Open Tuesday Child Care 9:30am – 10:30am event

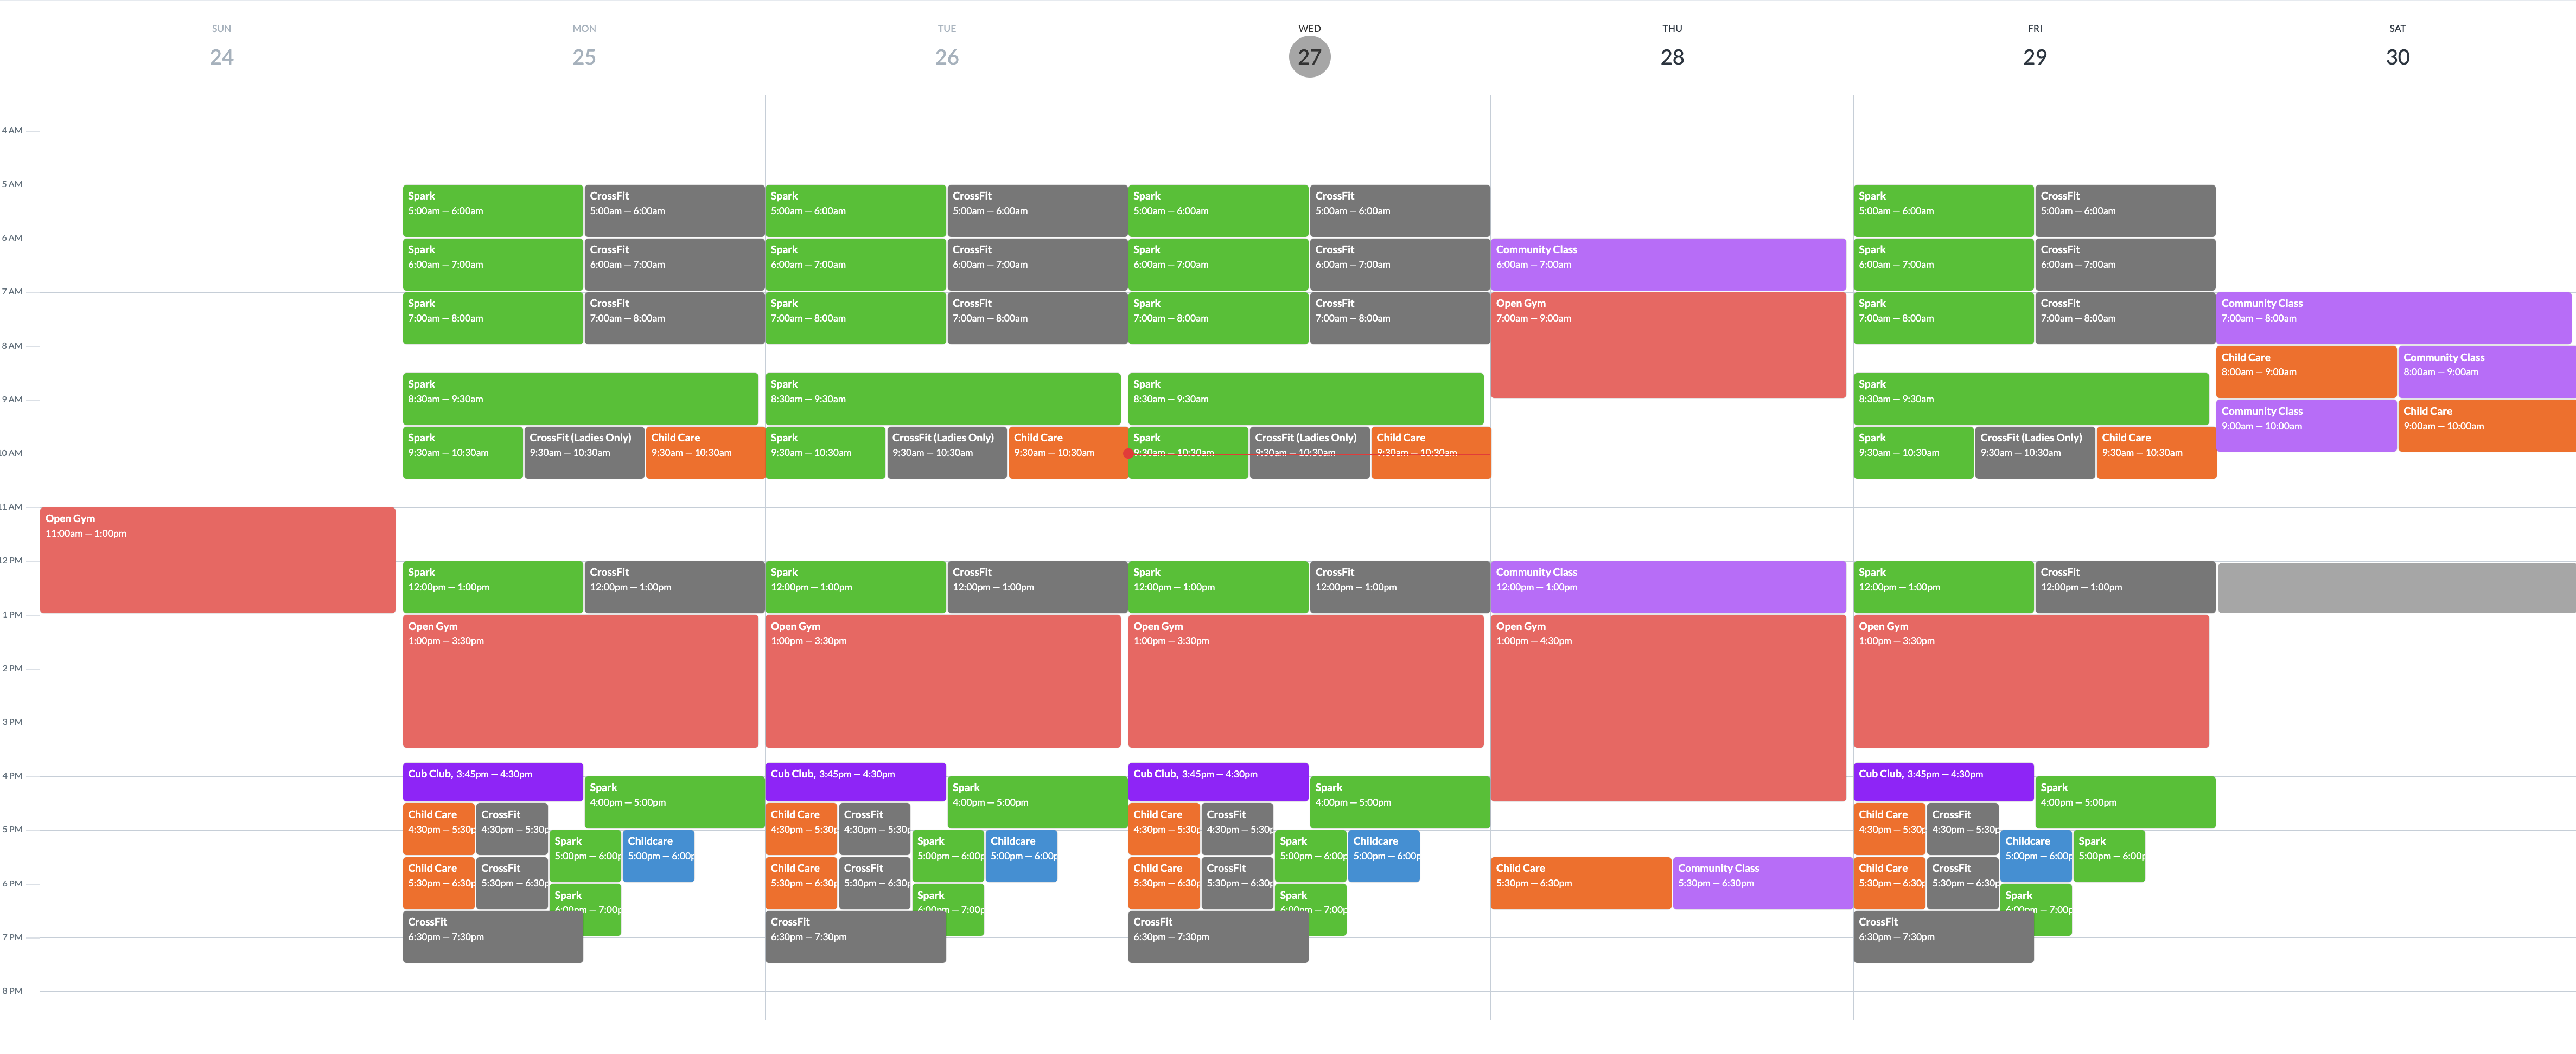click(1068, 453)
